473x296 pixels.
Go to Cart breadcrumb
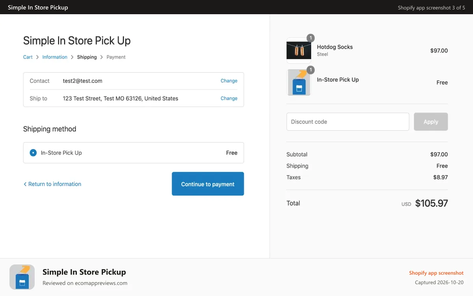pos(28,57)
